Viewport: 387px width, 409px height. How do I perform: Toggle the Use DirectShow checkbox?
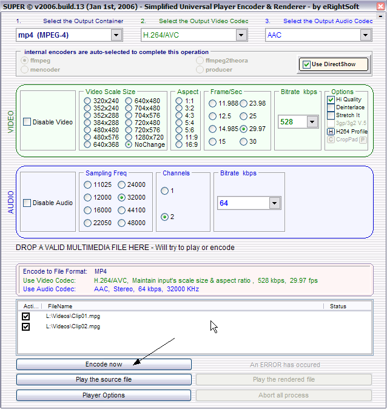(307, 64)
